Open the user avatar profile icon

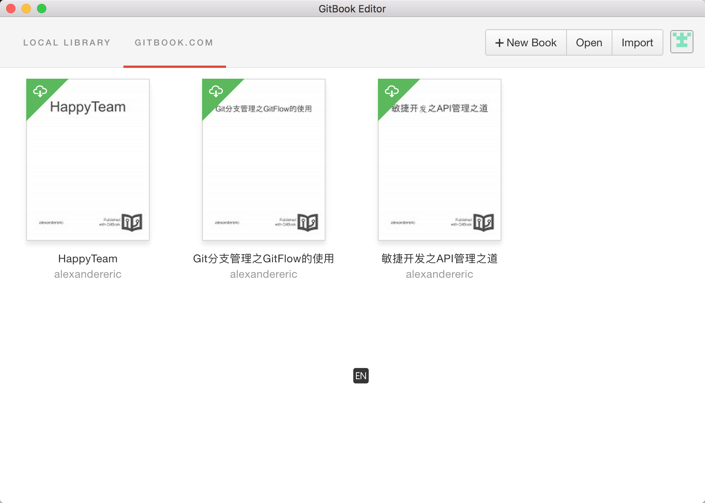tap(681, 42)
